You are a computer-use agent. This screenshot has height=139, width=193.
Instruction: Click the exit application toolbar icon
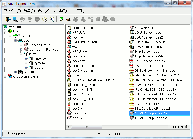(x=8, y=19)
